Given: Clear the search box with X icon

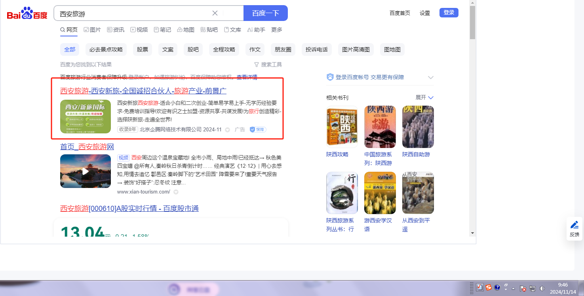Looking at the screenshot, I should 215,13.
